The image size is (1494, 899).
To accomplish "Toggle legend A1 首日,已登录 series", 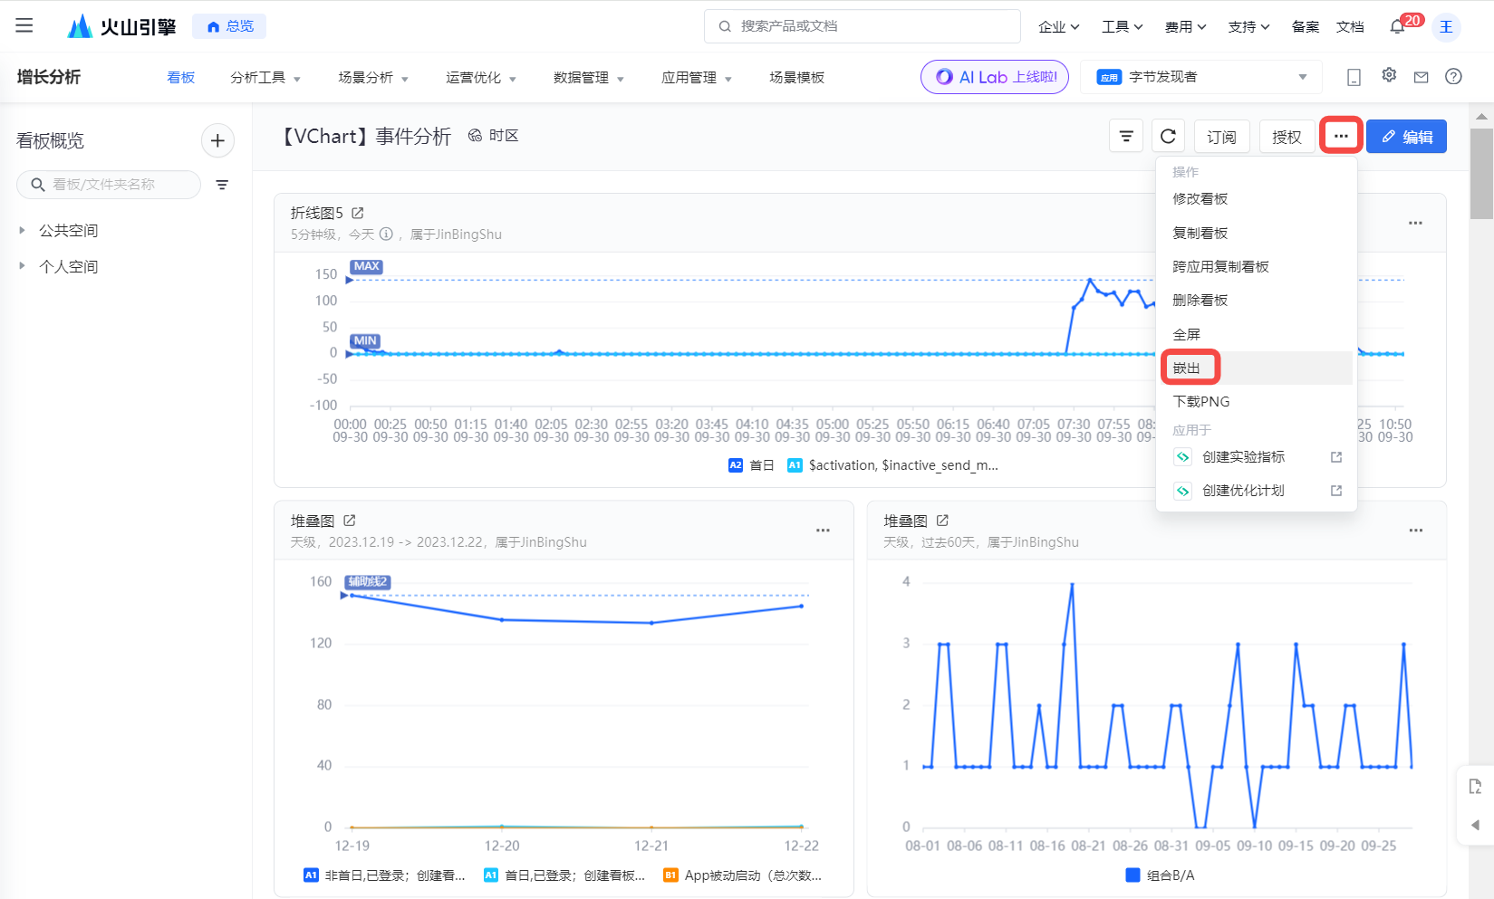I will coord(564,875).
